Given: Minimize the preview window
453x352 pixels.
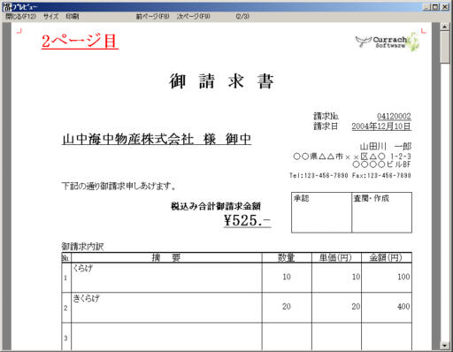Looking at the screenshot, I should 426,7.
